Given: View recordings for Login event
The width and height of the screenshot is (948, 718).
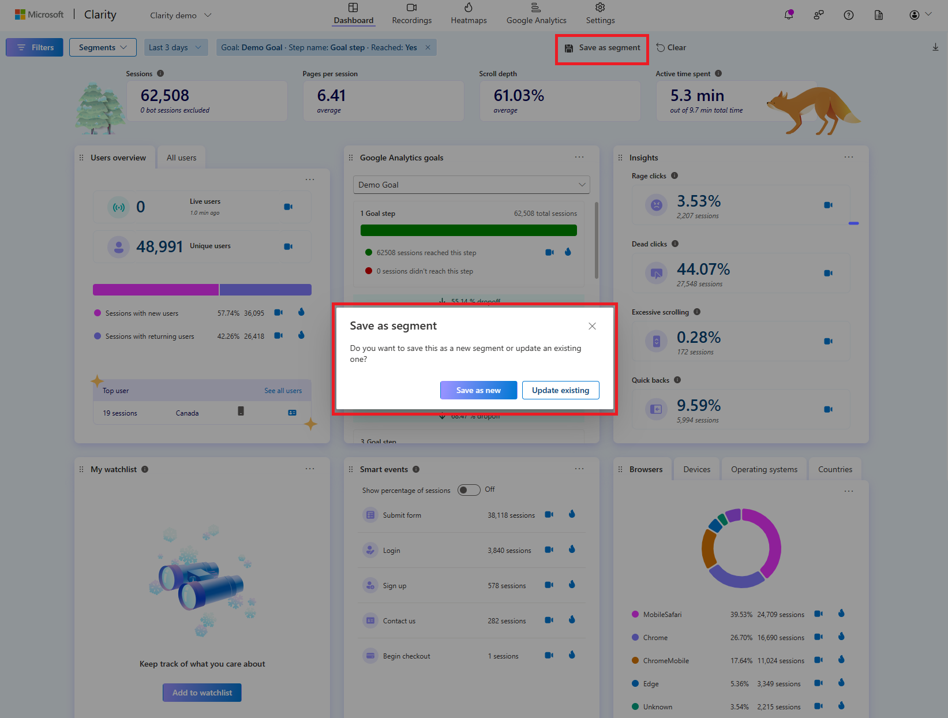Looking at the screenshot, I should pos(549,549).
